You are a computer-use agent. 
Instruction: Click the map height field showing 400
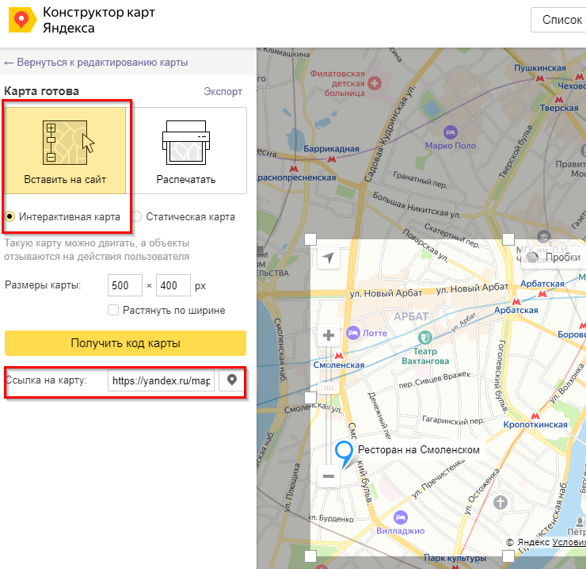173,285
